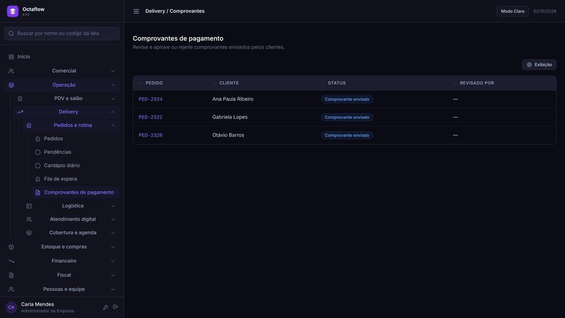
Task: Click the Comprovante enviado badge for Gabriela Lopes
Action: click(x=347, y=117)
